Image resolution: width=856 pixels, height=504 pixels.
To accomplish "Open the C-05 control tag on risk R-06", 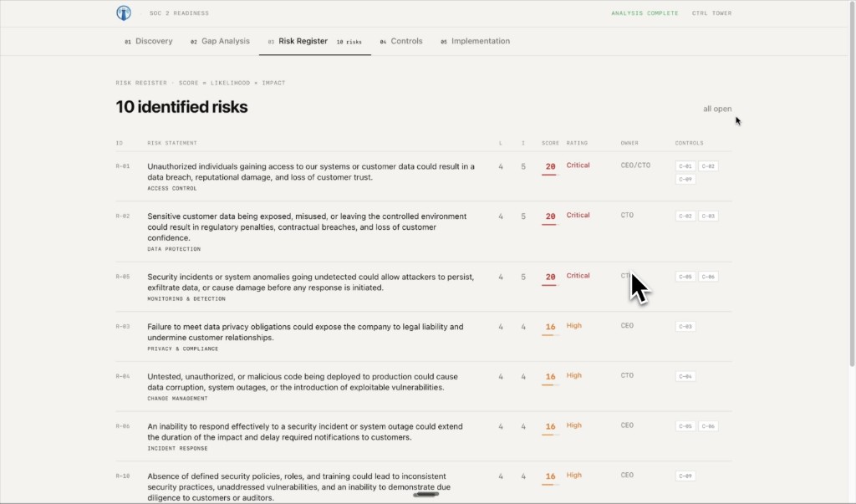I will pos(685,426).
